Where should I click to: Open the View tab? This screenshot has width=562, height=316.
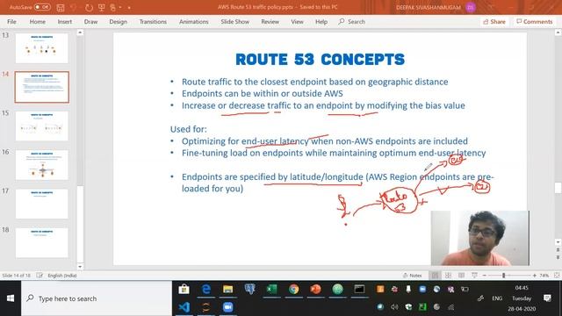pyautogui.click(x=297, y=21)
